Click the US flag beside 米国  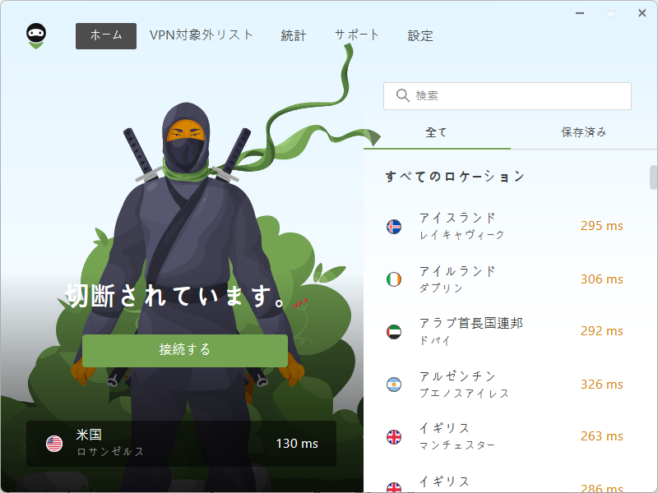click(x=54, y=444)
